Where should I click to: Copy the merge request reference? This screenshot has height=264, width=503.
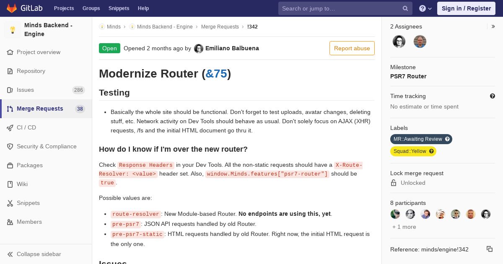tap(490, 249)
